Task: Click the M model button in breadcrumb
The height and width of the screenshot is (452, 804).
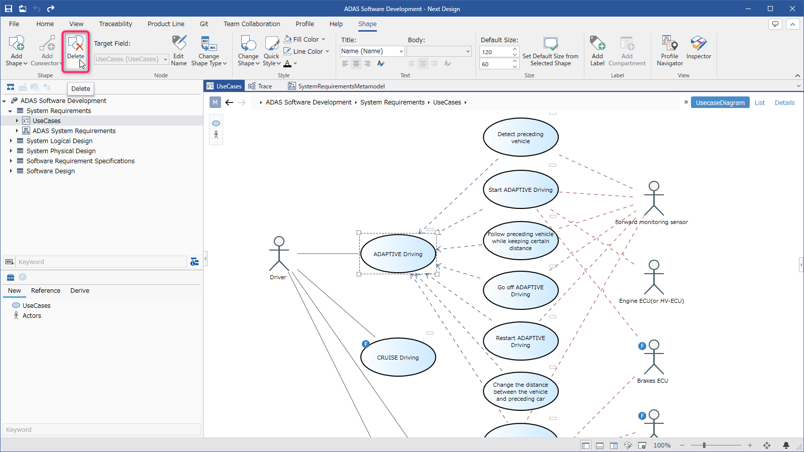Action: [215, 102]
